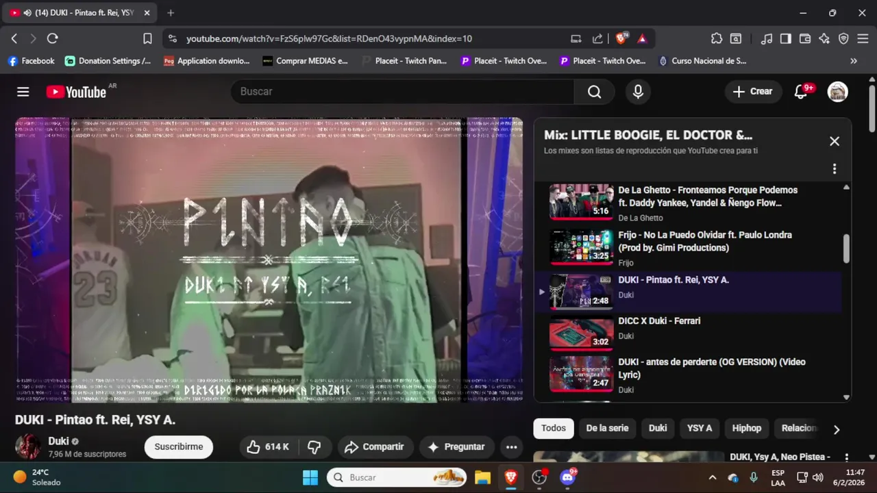Viewport: 877px width, 493px height.
Task: Open the Donation Settings bookmark
Action: pyautogui.click(x=108, y=61)
